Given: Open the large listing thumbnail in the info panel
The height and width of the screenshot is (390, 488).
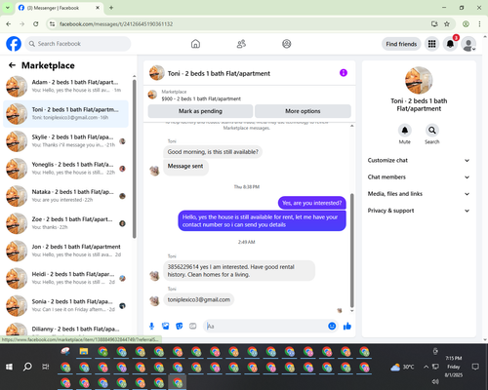Looking at the screenshot, I should coord(419,80).
